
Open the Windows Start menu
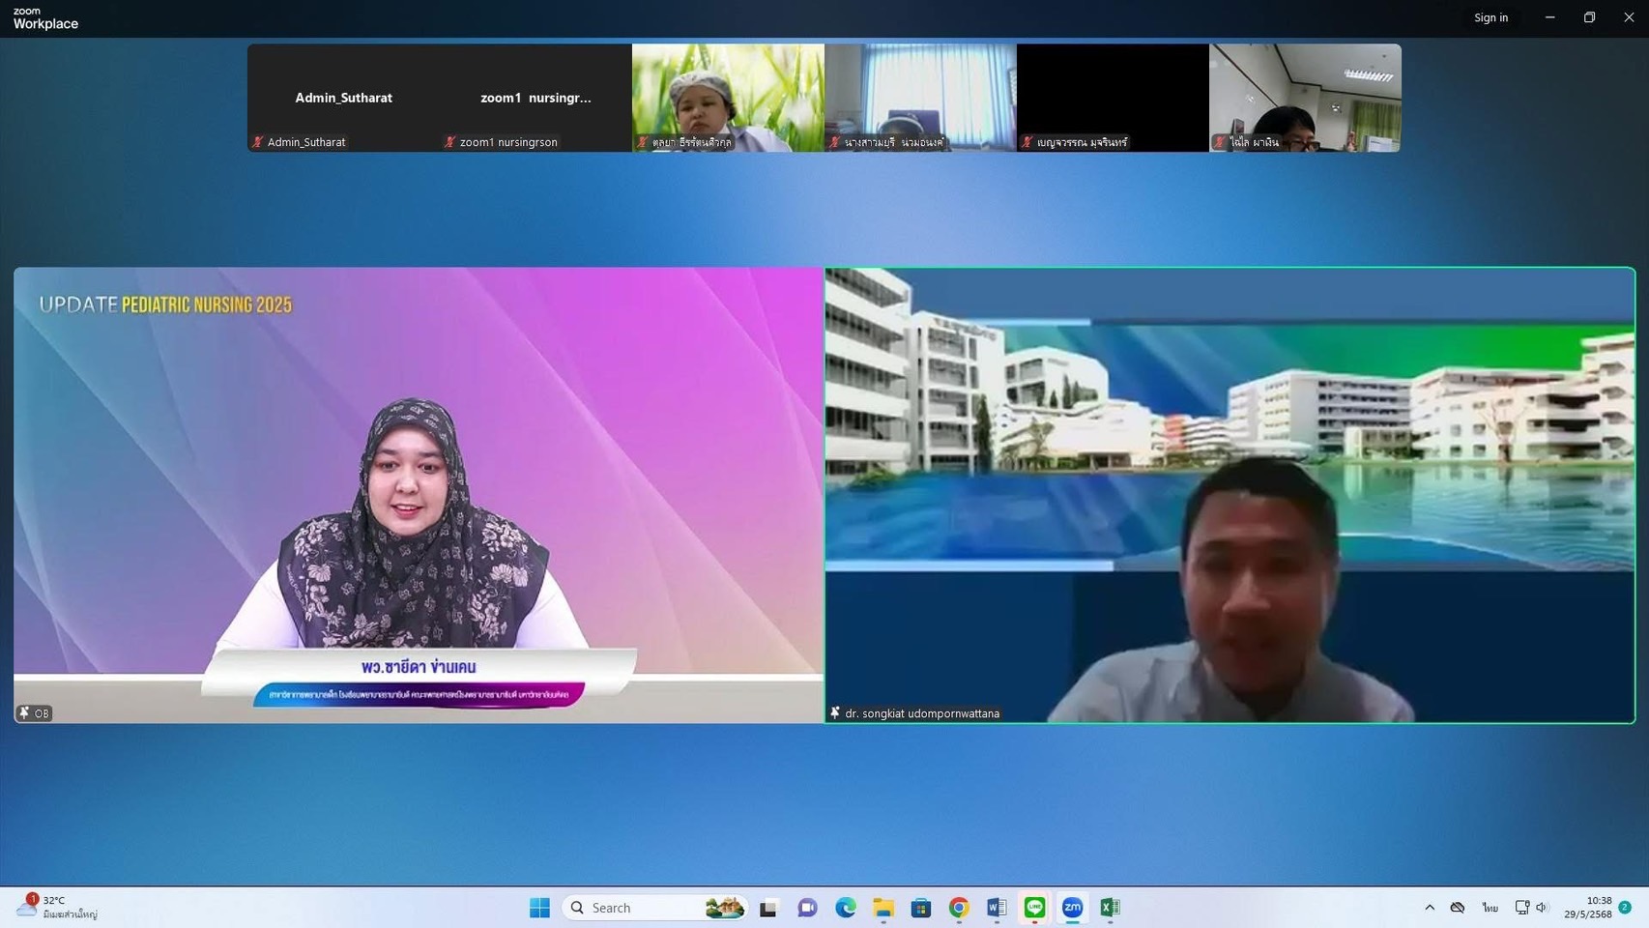point(539,908)
